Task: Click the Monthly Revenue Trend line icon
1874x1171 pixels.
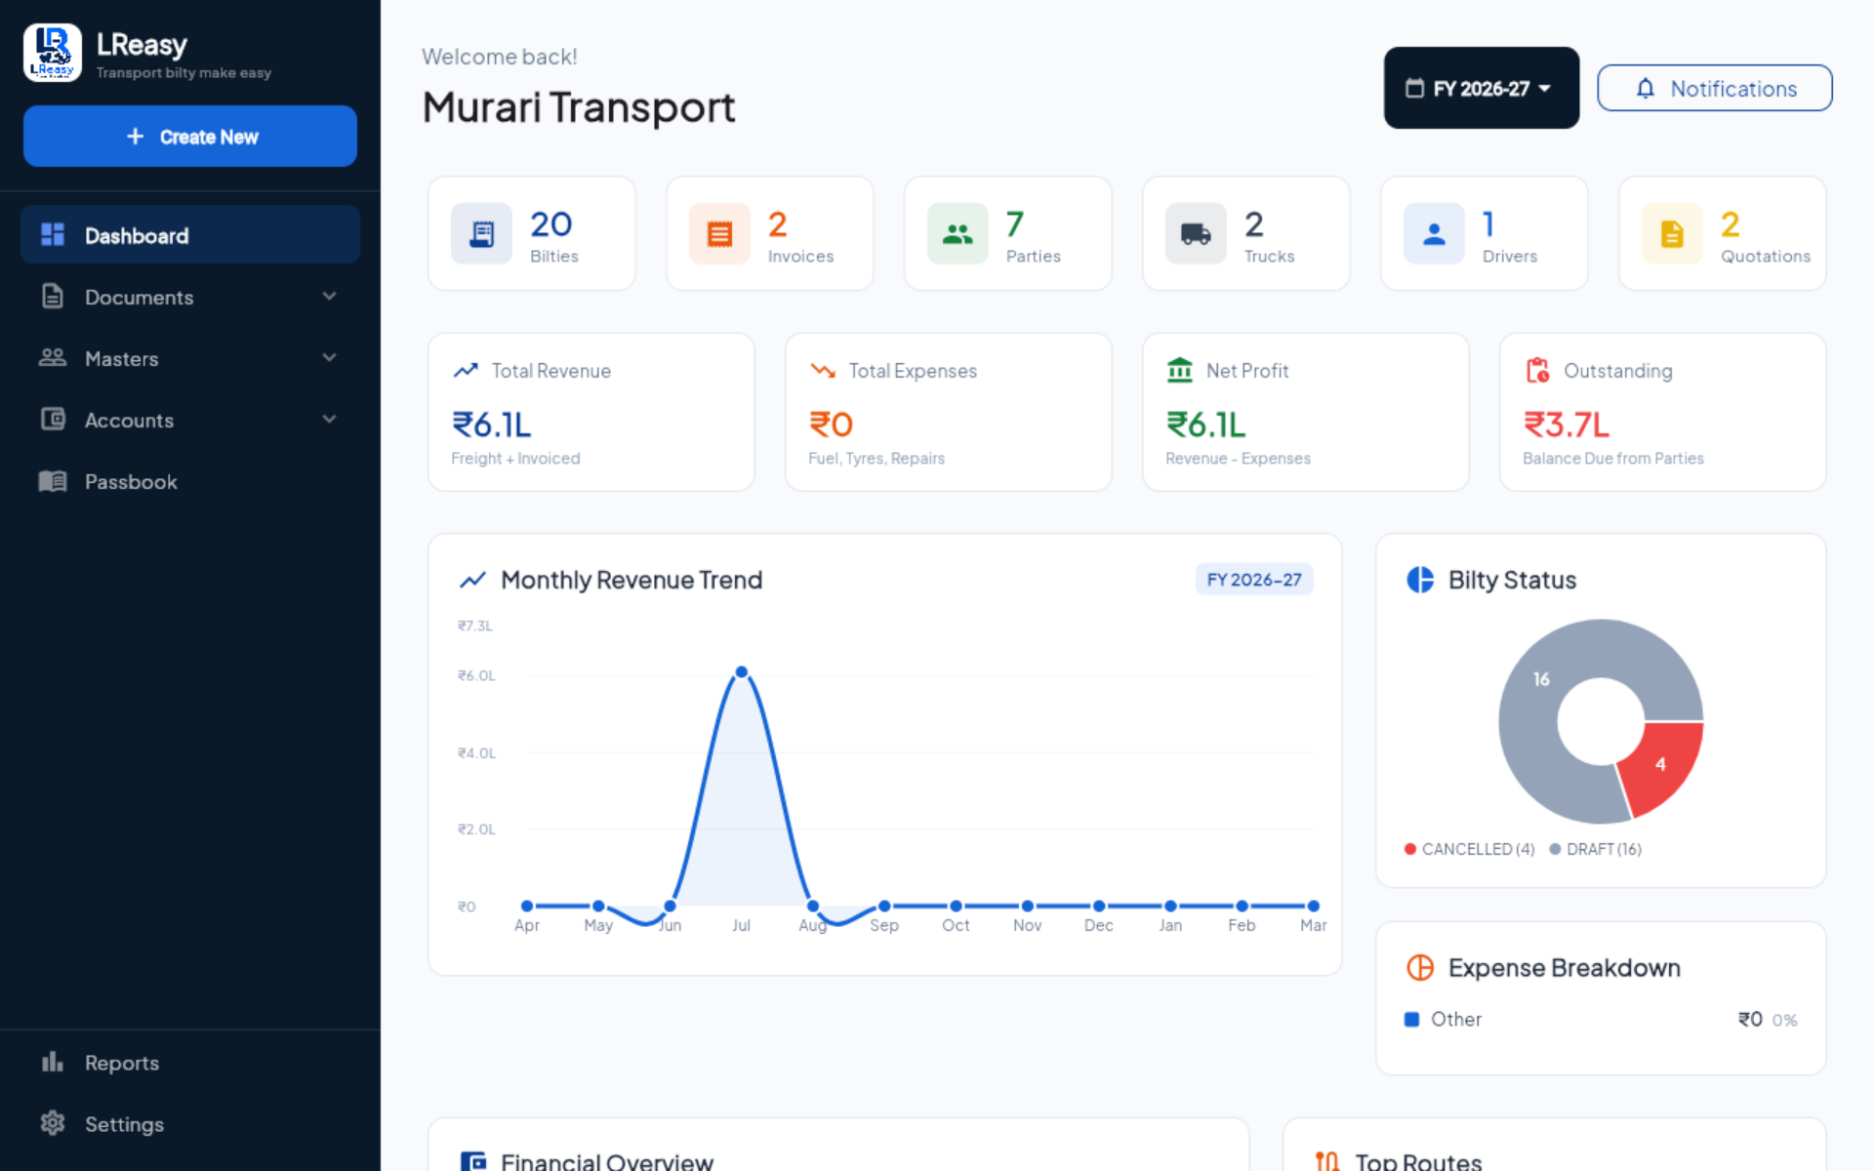Action: [x=472, y=580]
